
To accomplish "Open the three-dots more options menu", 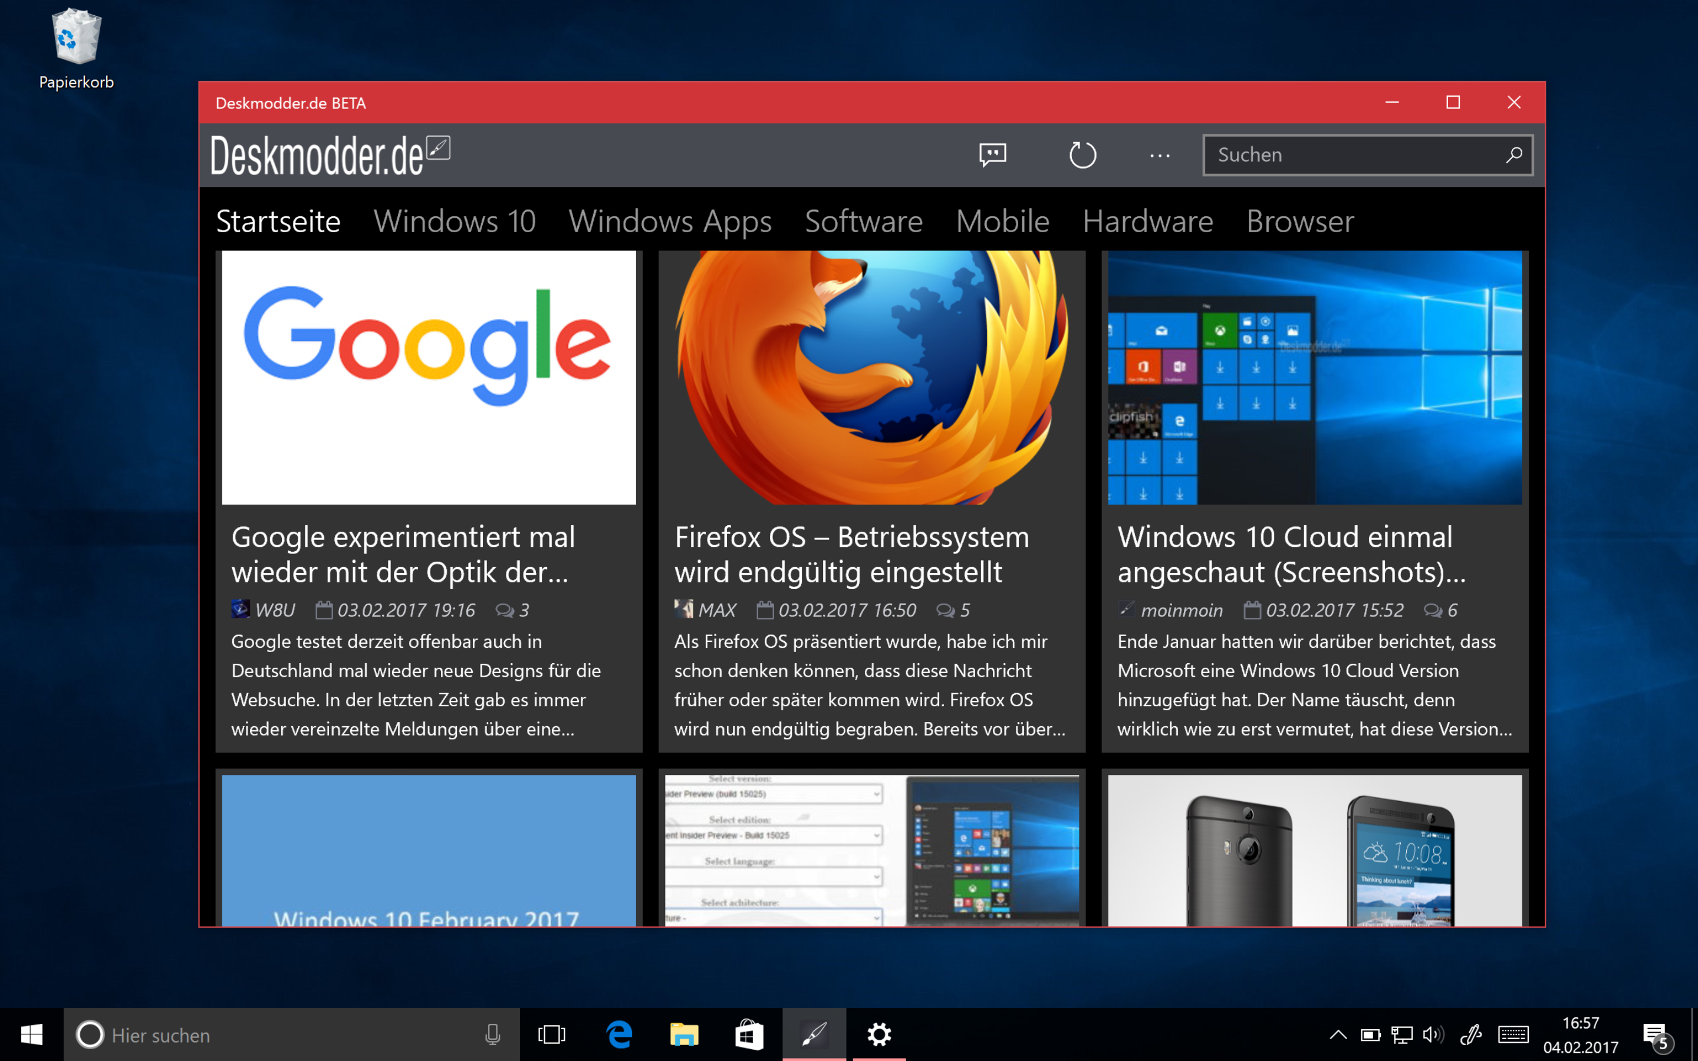I will pos(1159,156).
